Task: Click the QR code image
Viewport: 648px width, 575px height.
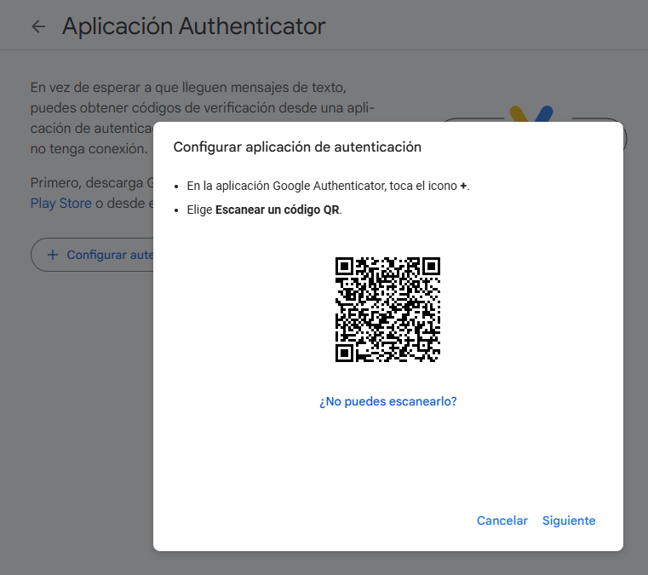Action: point(387,309)
